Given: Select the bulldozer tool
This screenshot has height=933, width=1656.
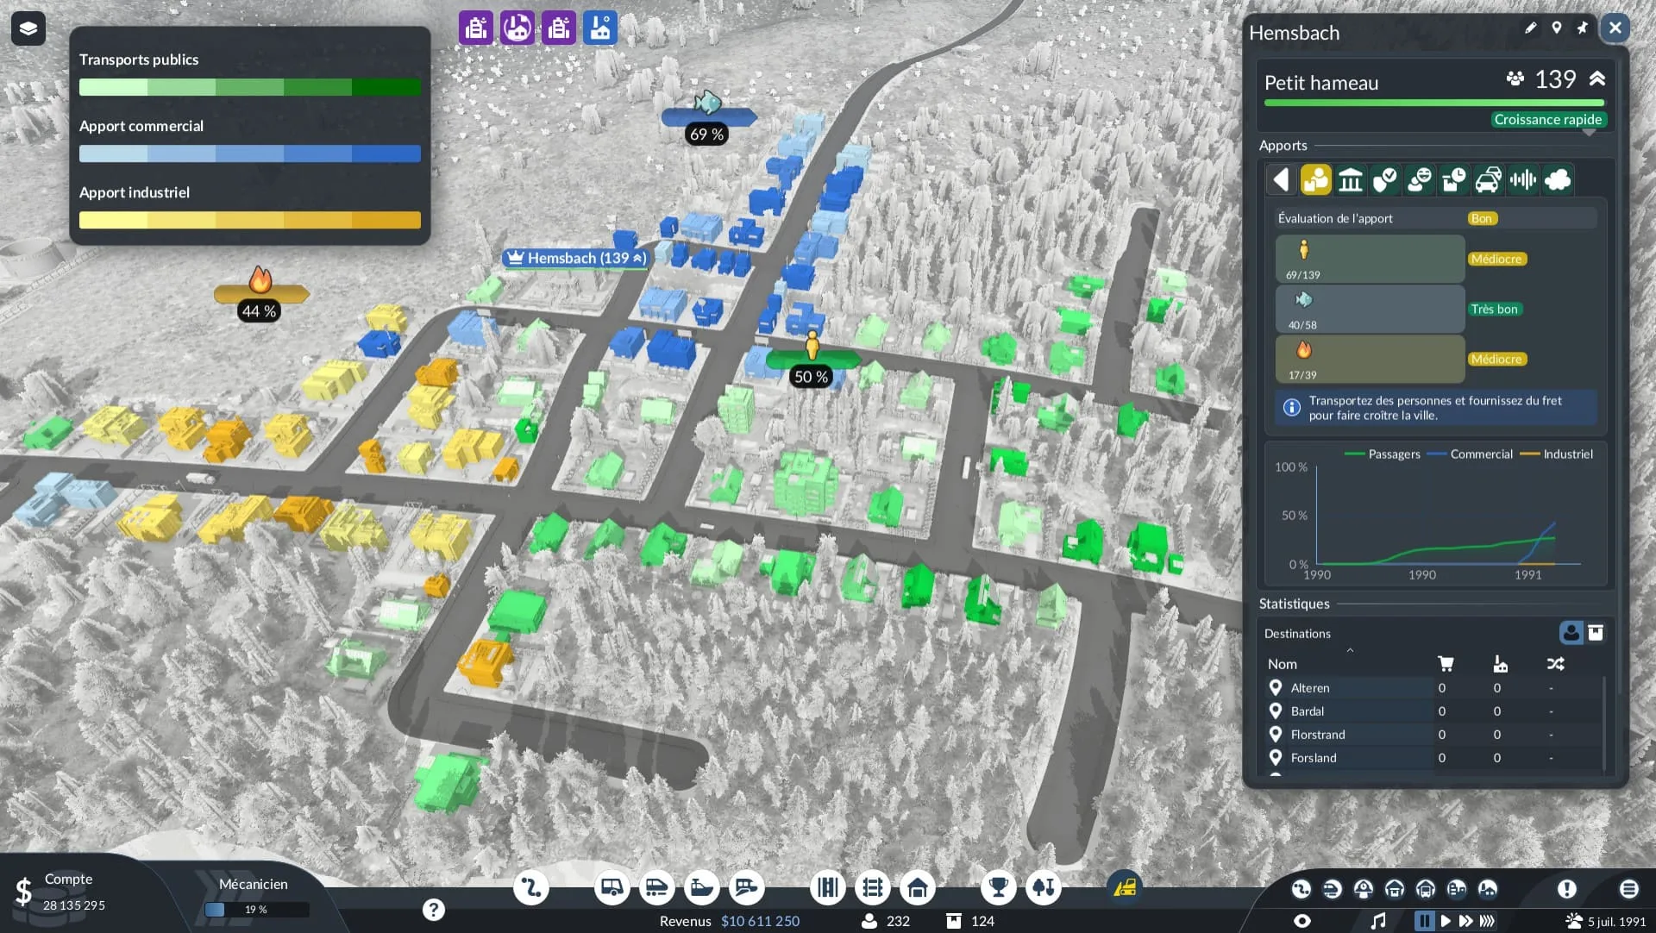Looking at the screenshot, I should tap(1125, 887).
